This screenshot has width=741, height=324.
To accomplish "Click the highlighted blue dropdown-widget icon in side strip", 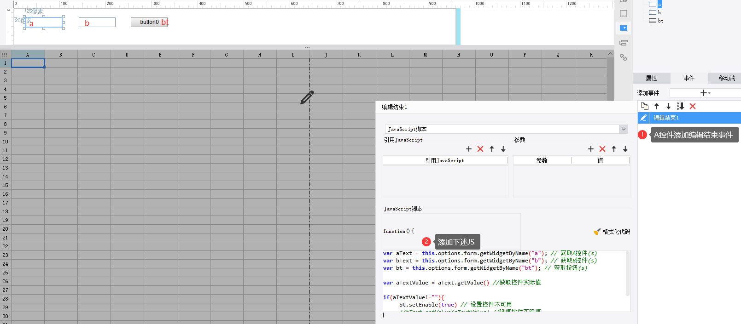I will coord(624,28).
